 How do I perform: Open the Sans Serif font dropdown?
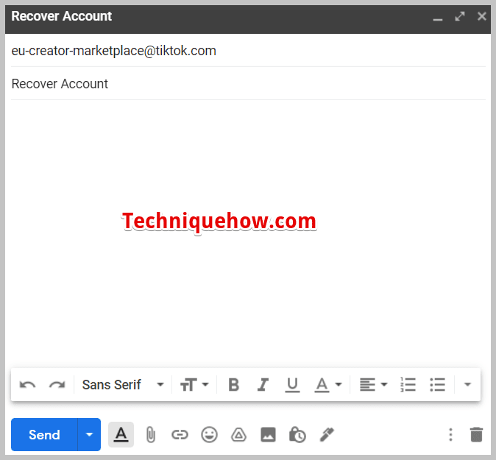[x=123, y=385]
